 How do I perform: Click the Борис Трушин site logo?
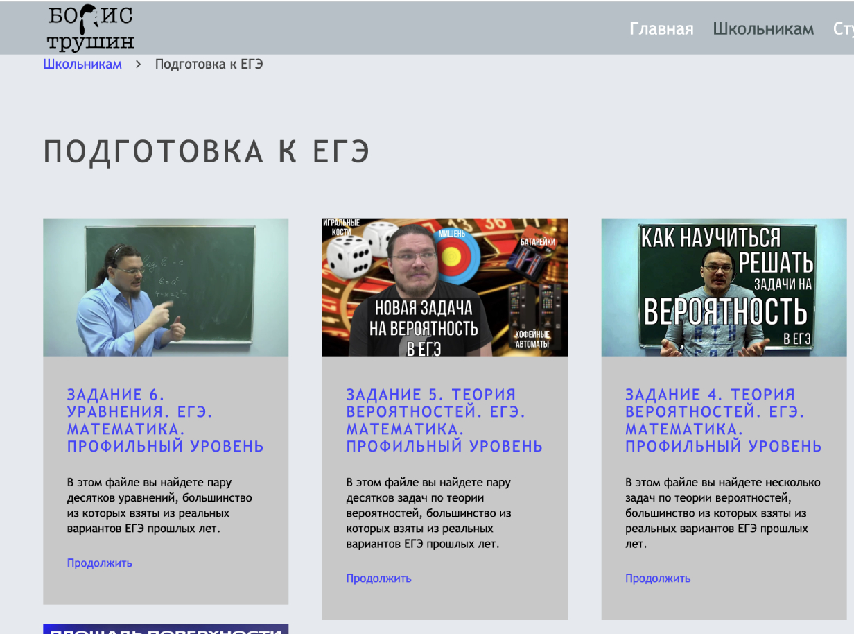pyautogui.click(x=91, y=28)
